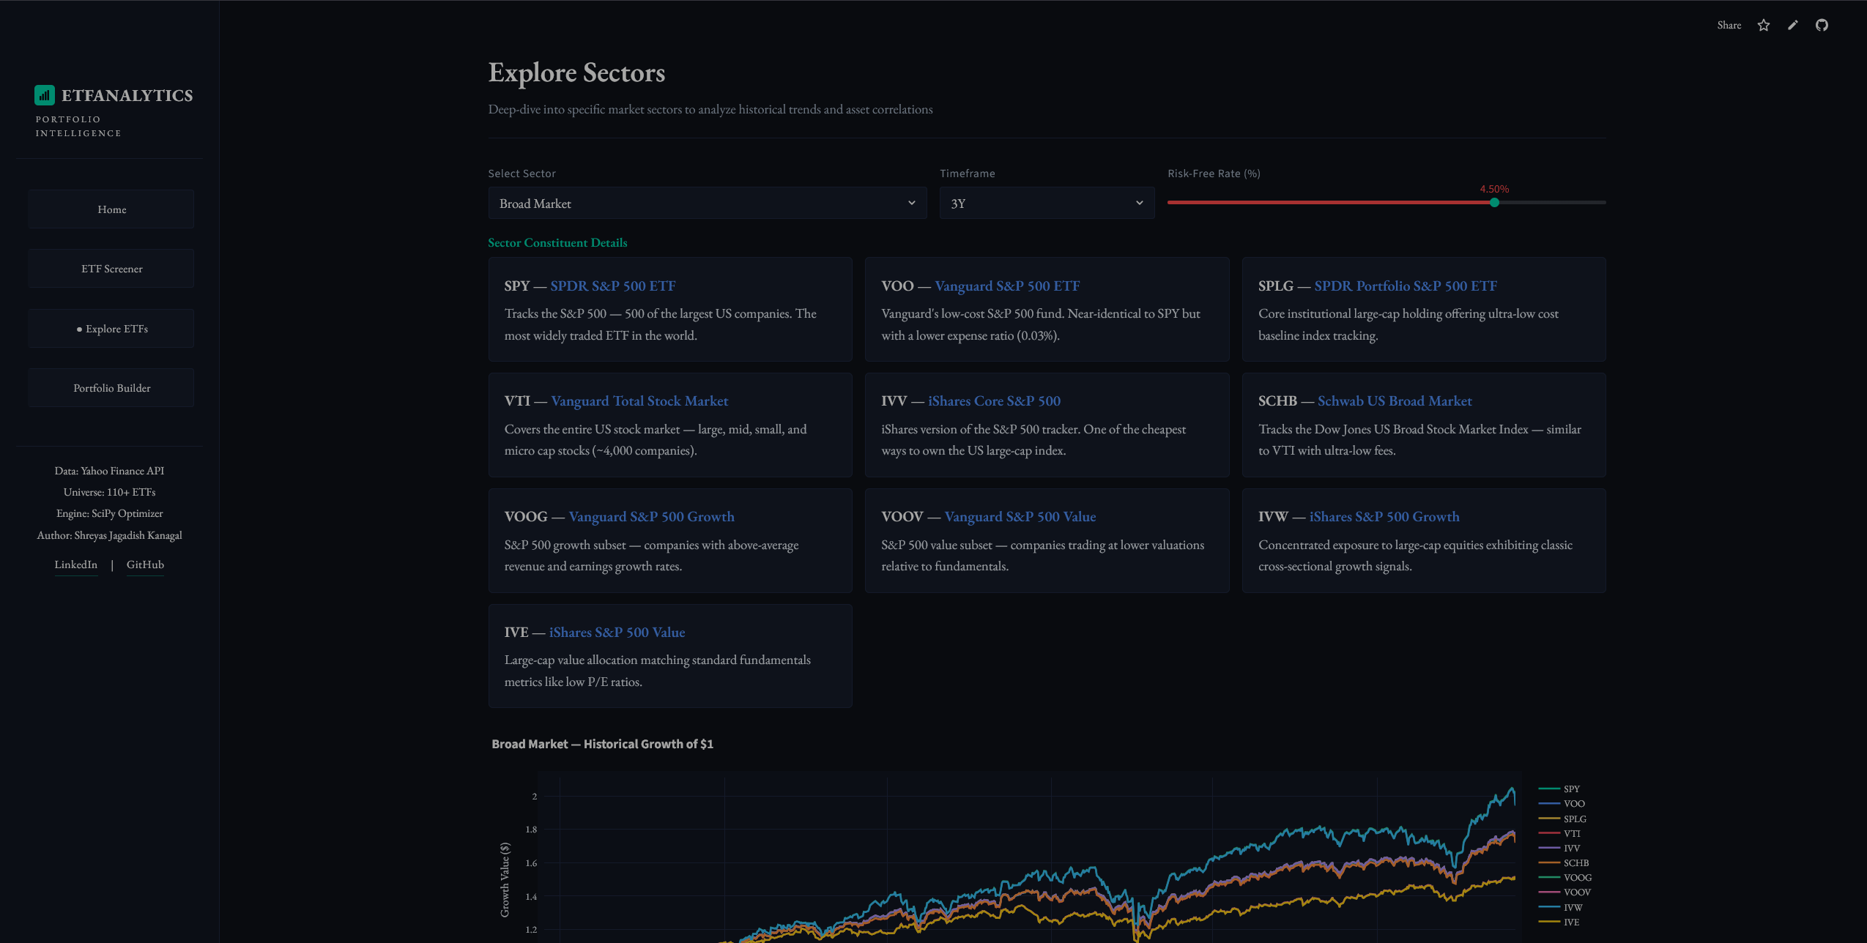
Task: Click the Share button
Action: (1729, 26)
